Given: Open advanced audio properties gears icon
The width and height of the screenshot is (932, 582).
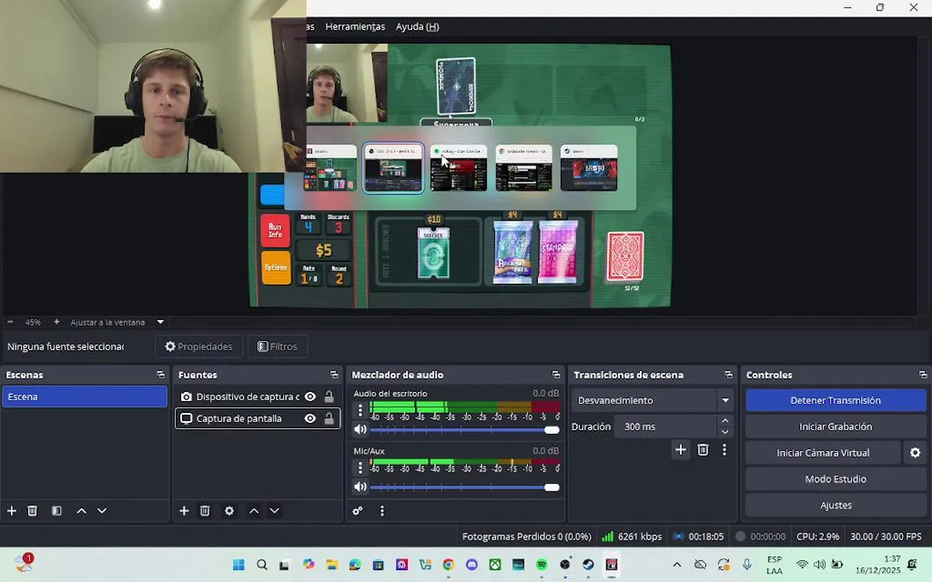Looking at the screenshot, I should [358, 511].
